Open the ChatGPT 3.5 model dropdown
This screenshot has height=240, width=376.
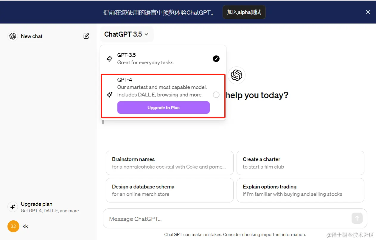pyautogui.click(x=126, y=34)
